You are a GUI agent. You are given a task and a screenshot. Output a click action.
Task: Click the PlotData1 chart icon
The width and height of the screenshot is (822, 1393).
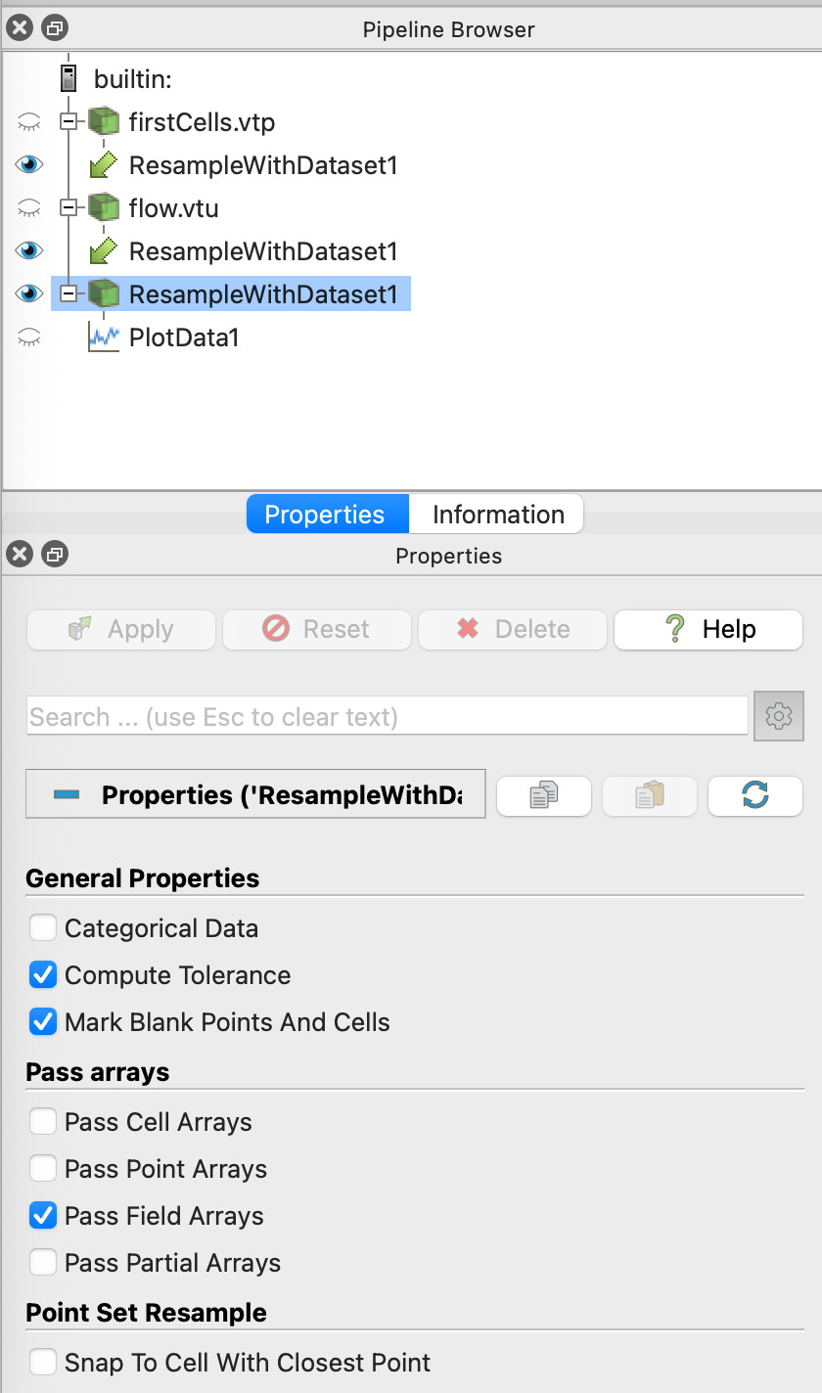[x=103, y=337]
